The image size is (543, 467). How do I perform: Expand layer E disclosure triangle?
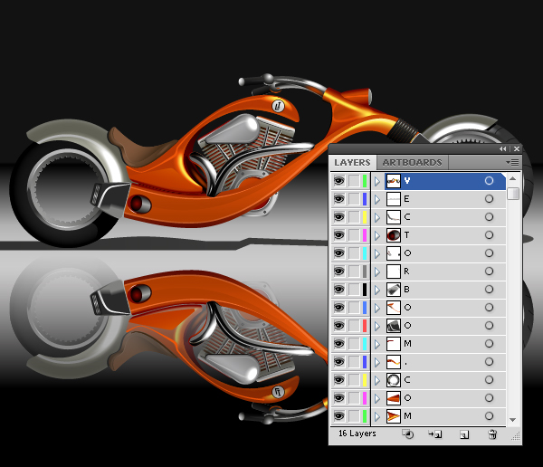[377, 198]
